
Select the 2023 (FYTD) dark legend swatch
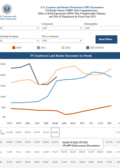click(88, 48)
